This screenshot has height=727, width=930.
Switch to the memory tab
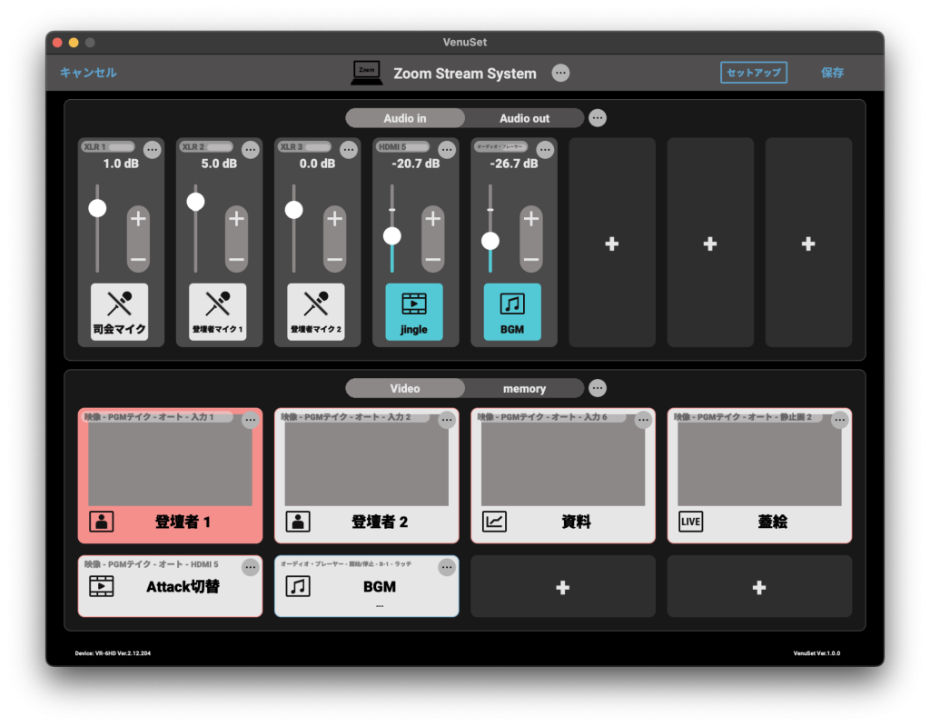[524, 388]
